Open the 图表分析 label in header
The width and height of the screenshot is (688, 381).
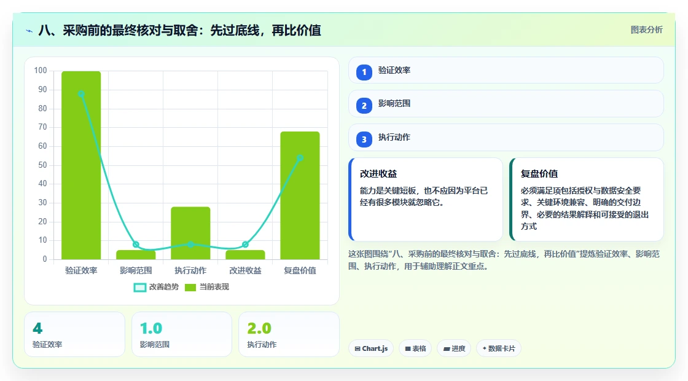tap(646, 30)
